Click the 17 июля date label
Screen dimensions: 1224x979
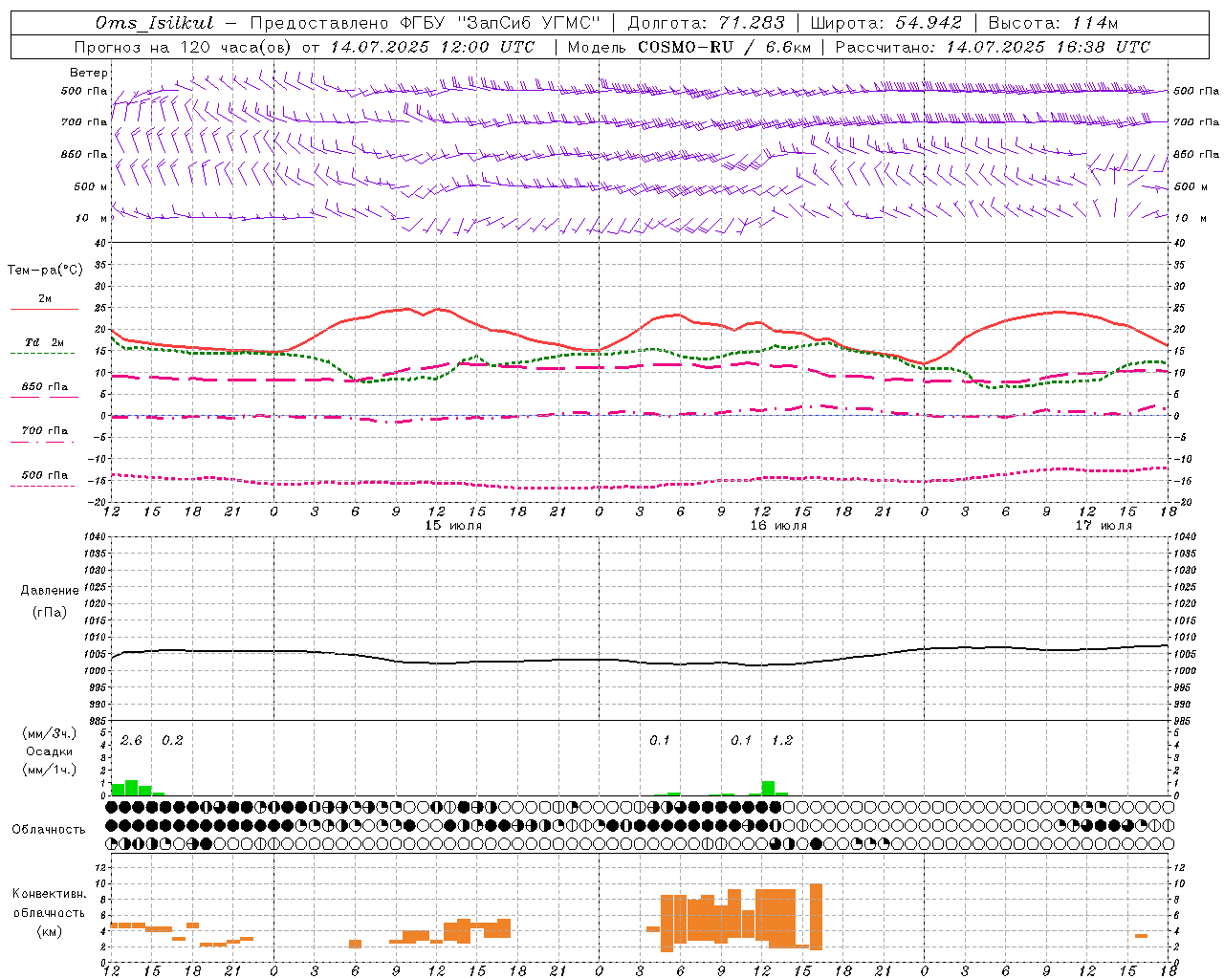1103,526
